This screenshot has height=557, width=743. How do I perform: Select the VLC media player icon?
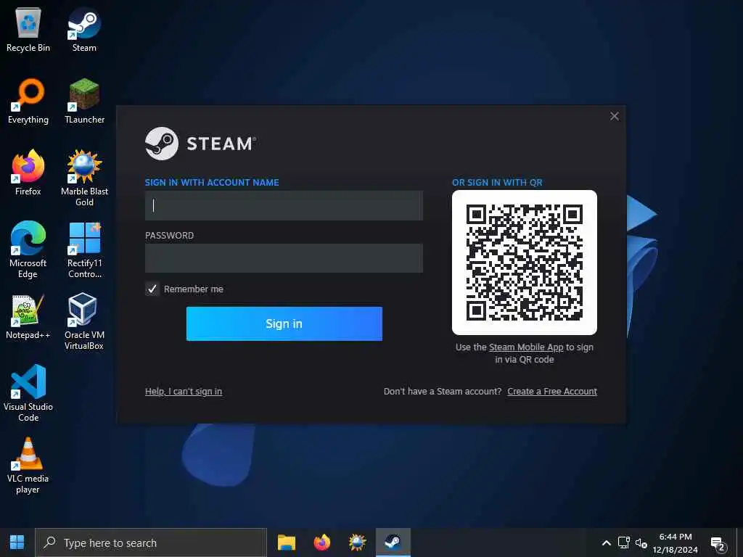(28, 466)
